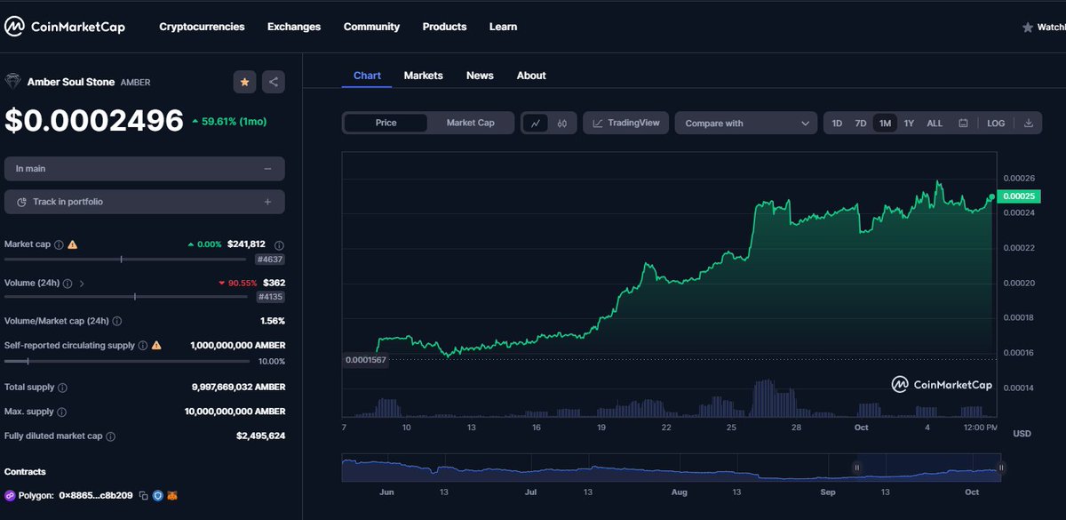Click left handle of timeline range selector
The height and width of the screenshot is (520, 1066).
coord(857,468)
